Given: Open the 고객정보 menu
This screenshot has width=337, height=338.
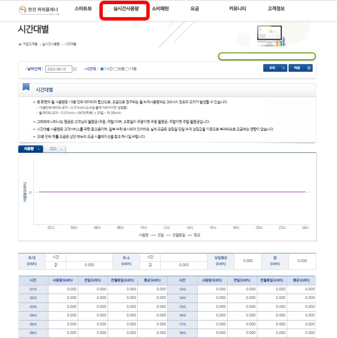Looking at the screenshot, I should pyautogui.click(x=274, y=9).
